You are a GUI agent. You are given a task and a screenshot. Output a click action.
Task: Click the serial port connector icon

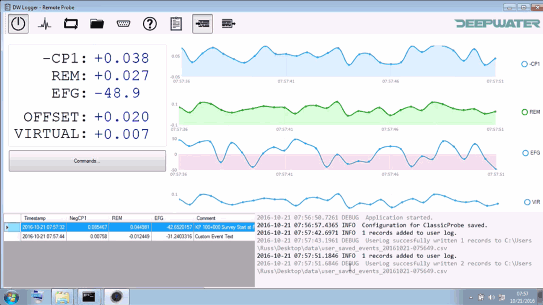(x=124, y=24)
